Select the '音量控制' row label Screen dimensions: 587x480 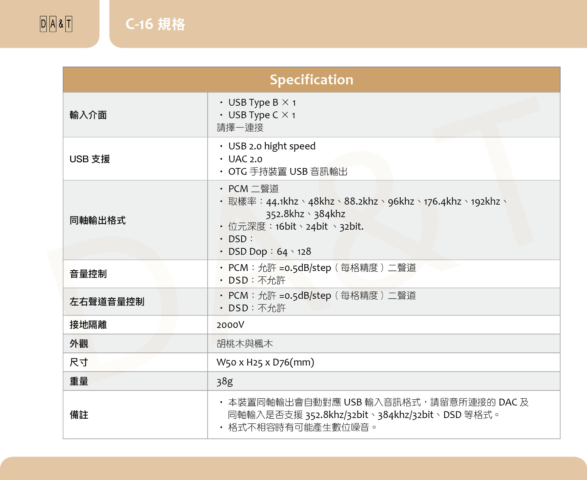[x=88, y=274]
